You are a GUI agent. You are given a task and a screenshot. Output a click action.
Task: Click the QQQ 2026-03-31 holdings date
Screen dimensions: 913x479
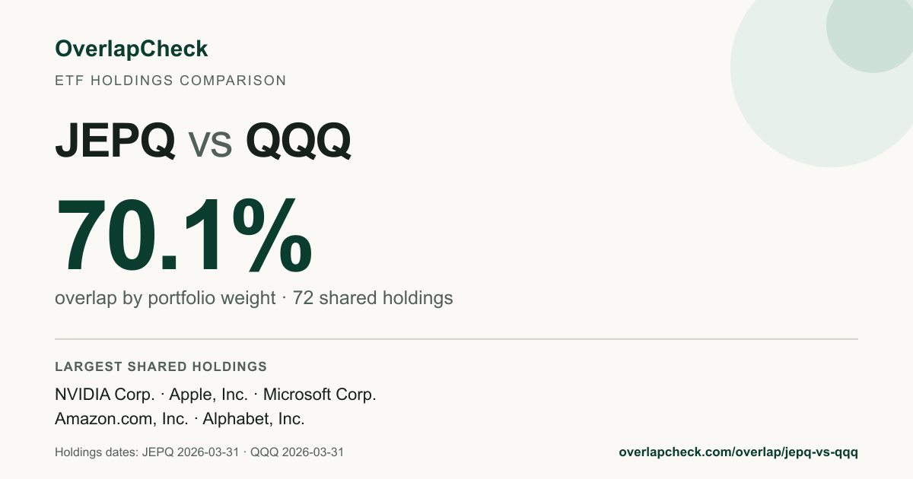tap(297, 452)
